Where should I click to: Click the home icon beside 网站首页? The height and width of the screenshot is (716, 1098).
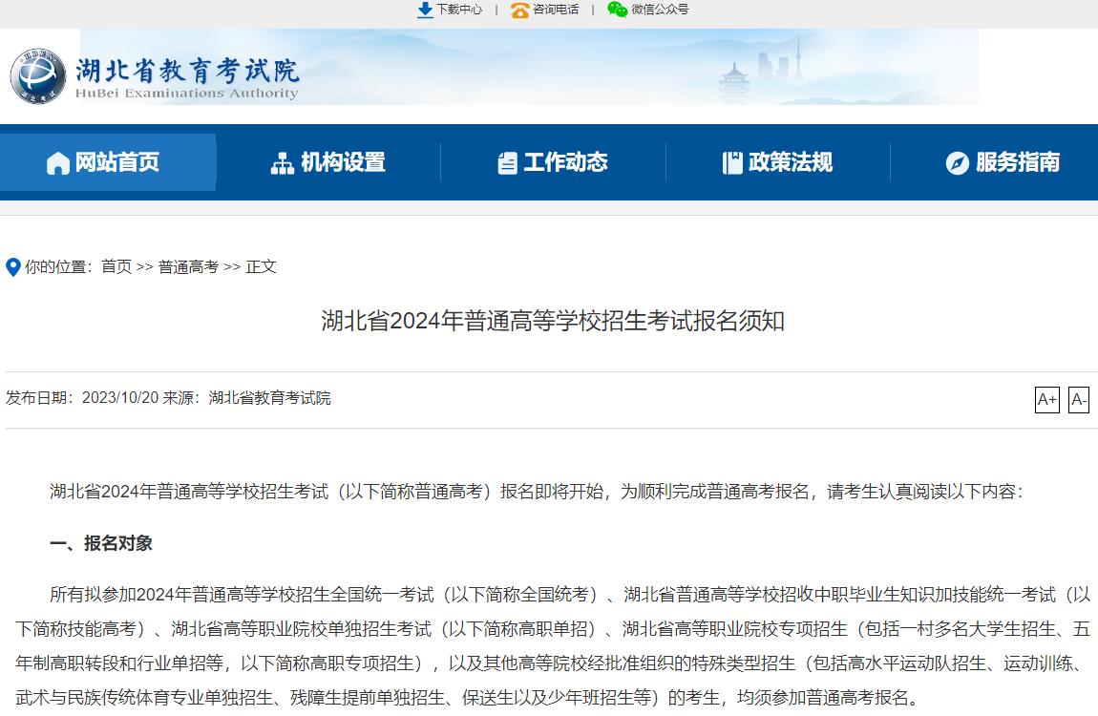click(x=57, y=163)
